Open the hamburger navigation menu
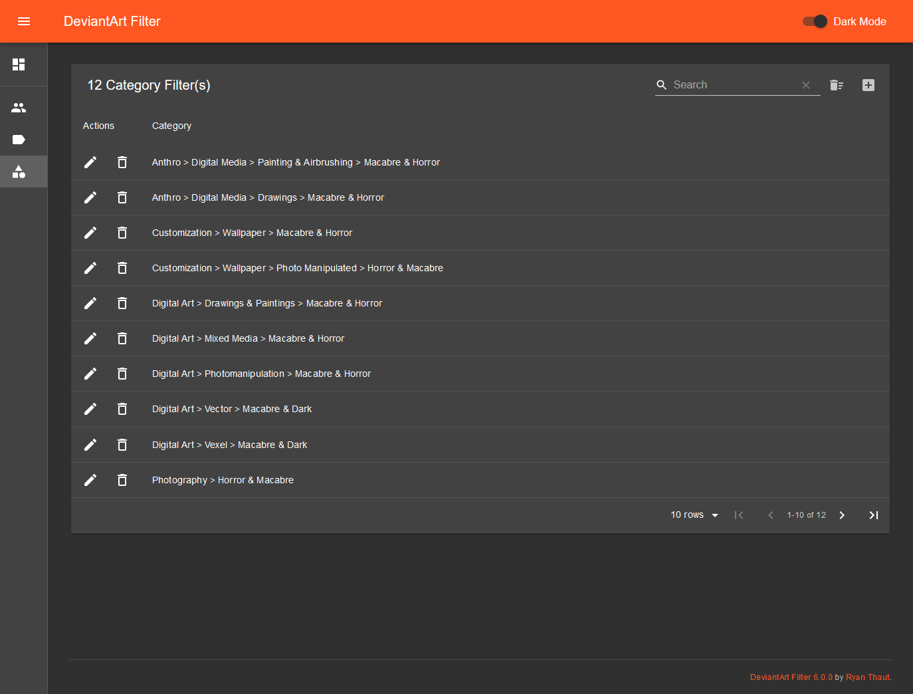Screen dimensions: 913x694 (x=24, y=21)
